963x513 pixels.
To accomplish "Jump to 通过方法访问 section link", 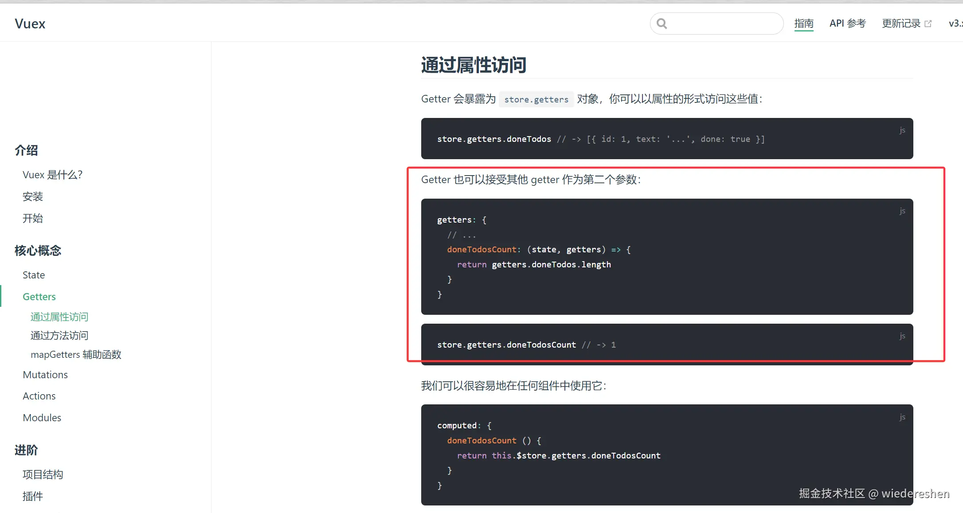I will point(59,336).
